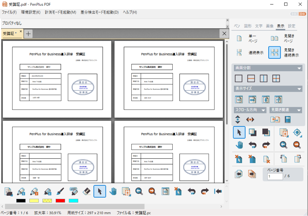
Task: Open the ペン tab
Action: click(237, 26)
